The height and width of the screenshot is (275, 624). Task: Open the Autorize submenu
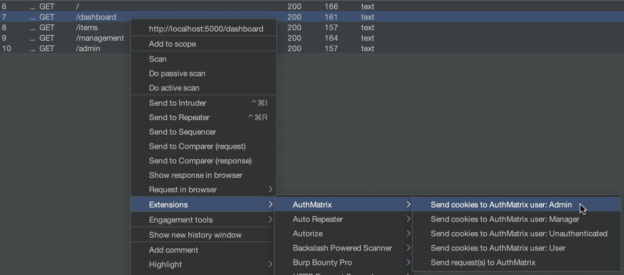pyautogui.click(x=344, y=234)
